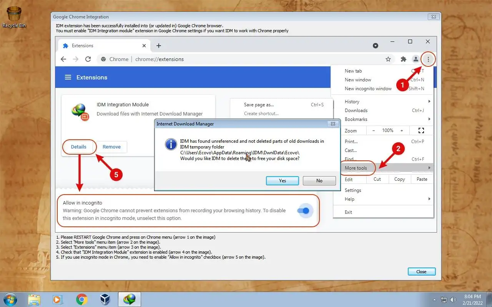This screenshot has height=307, width=492.
Task: Open the Windows Start menu
Action: point(10,299)
